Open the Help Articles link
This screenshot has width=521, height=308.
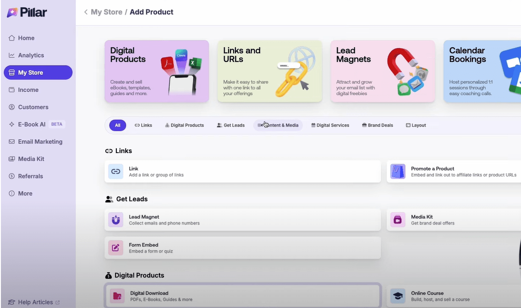point(35,302)
